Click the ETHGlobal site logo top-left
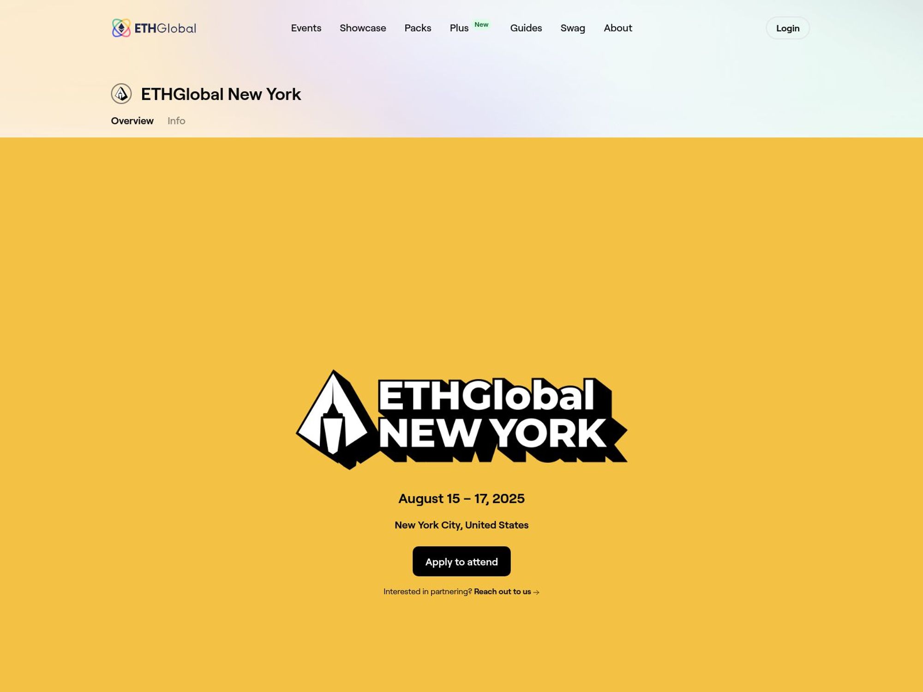The image size is (923, 692). 153,28
